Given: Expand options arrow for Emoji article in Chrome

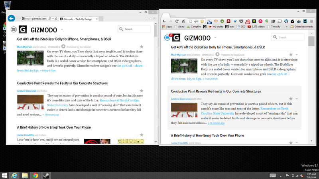Looking at the screenshot, I should [297, 143].
